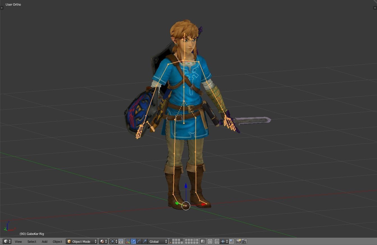Click the blue Z-axis manipulator arrow
This screenshot has width=377, height=245.
[x=186, y=186]
